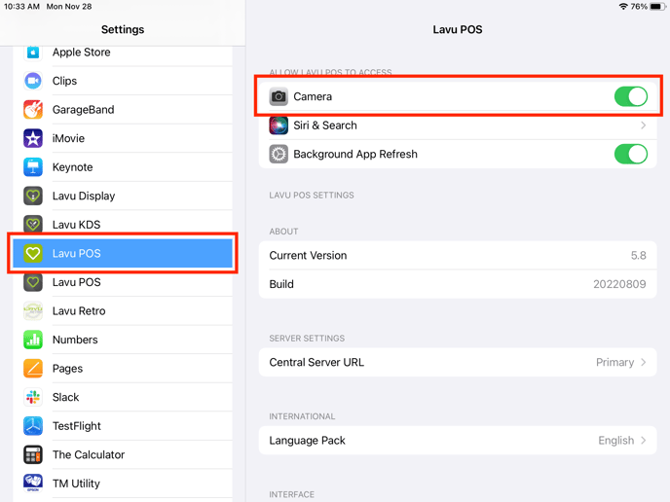The width and height of the screenshot is (670, 502).
Task: Tap the Mon Nov 28 date
Action: tap(69, 7)
